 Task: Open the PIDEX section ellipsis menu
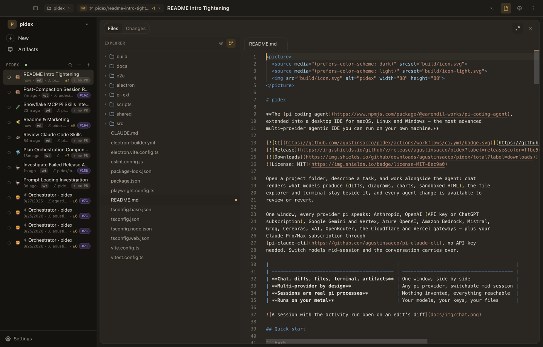coord(79,65)
